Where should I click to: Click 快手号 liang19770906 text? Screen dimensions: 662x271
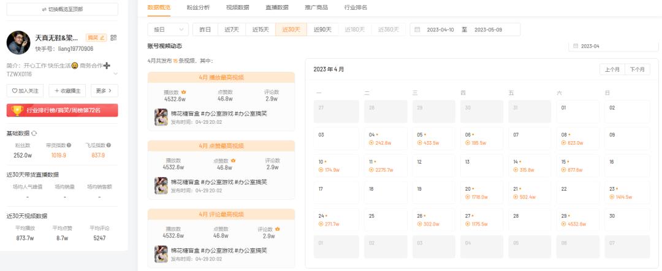tap(64, 49)
